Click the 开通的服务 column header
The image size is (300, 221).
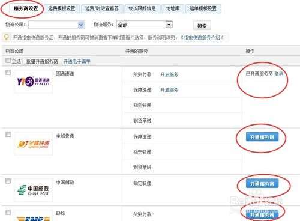click(136, 51)
